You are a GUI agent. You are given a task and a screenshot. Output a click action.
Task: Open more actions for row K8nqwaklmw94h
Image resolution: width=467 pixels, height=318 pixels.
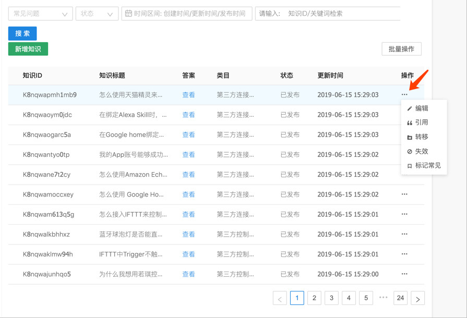pyautogui.click(x=404, y=254)
